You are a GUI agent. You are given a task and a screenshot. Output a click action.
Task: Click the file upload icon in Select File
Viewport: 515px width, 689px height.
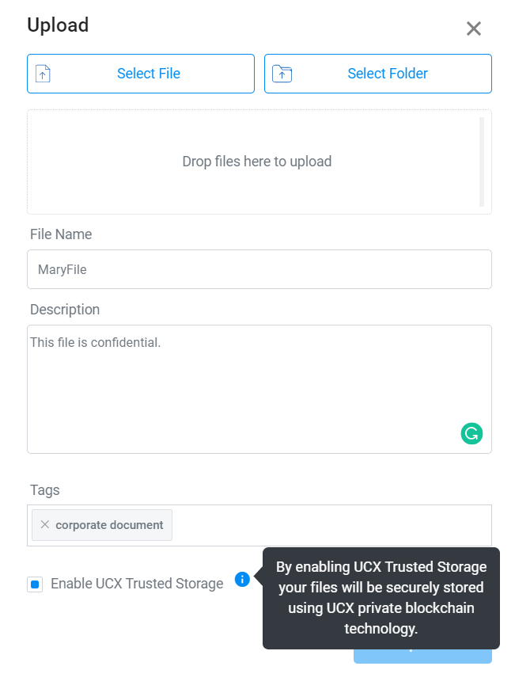44,74
